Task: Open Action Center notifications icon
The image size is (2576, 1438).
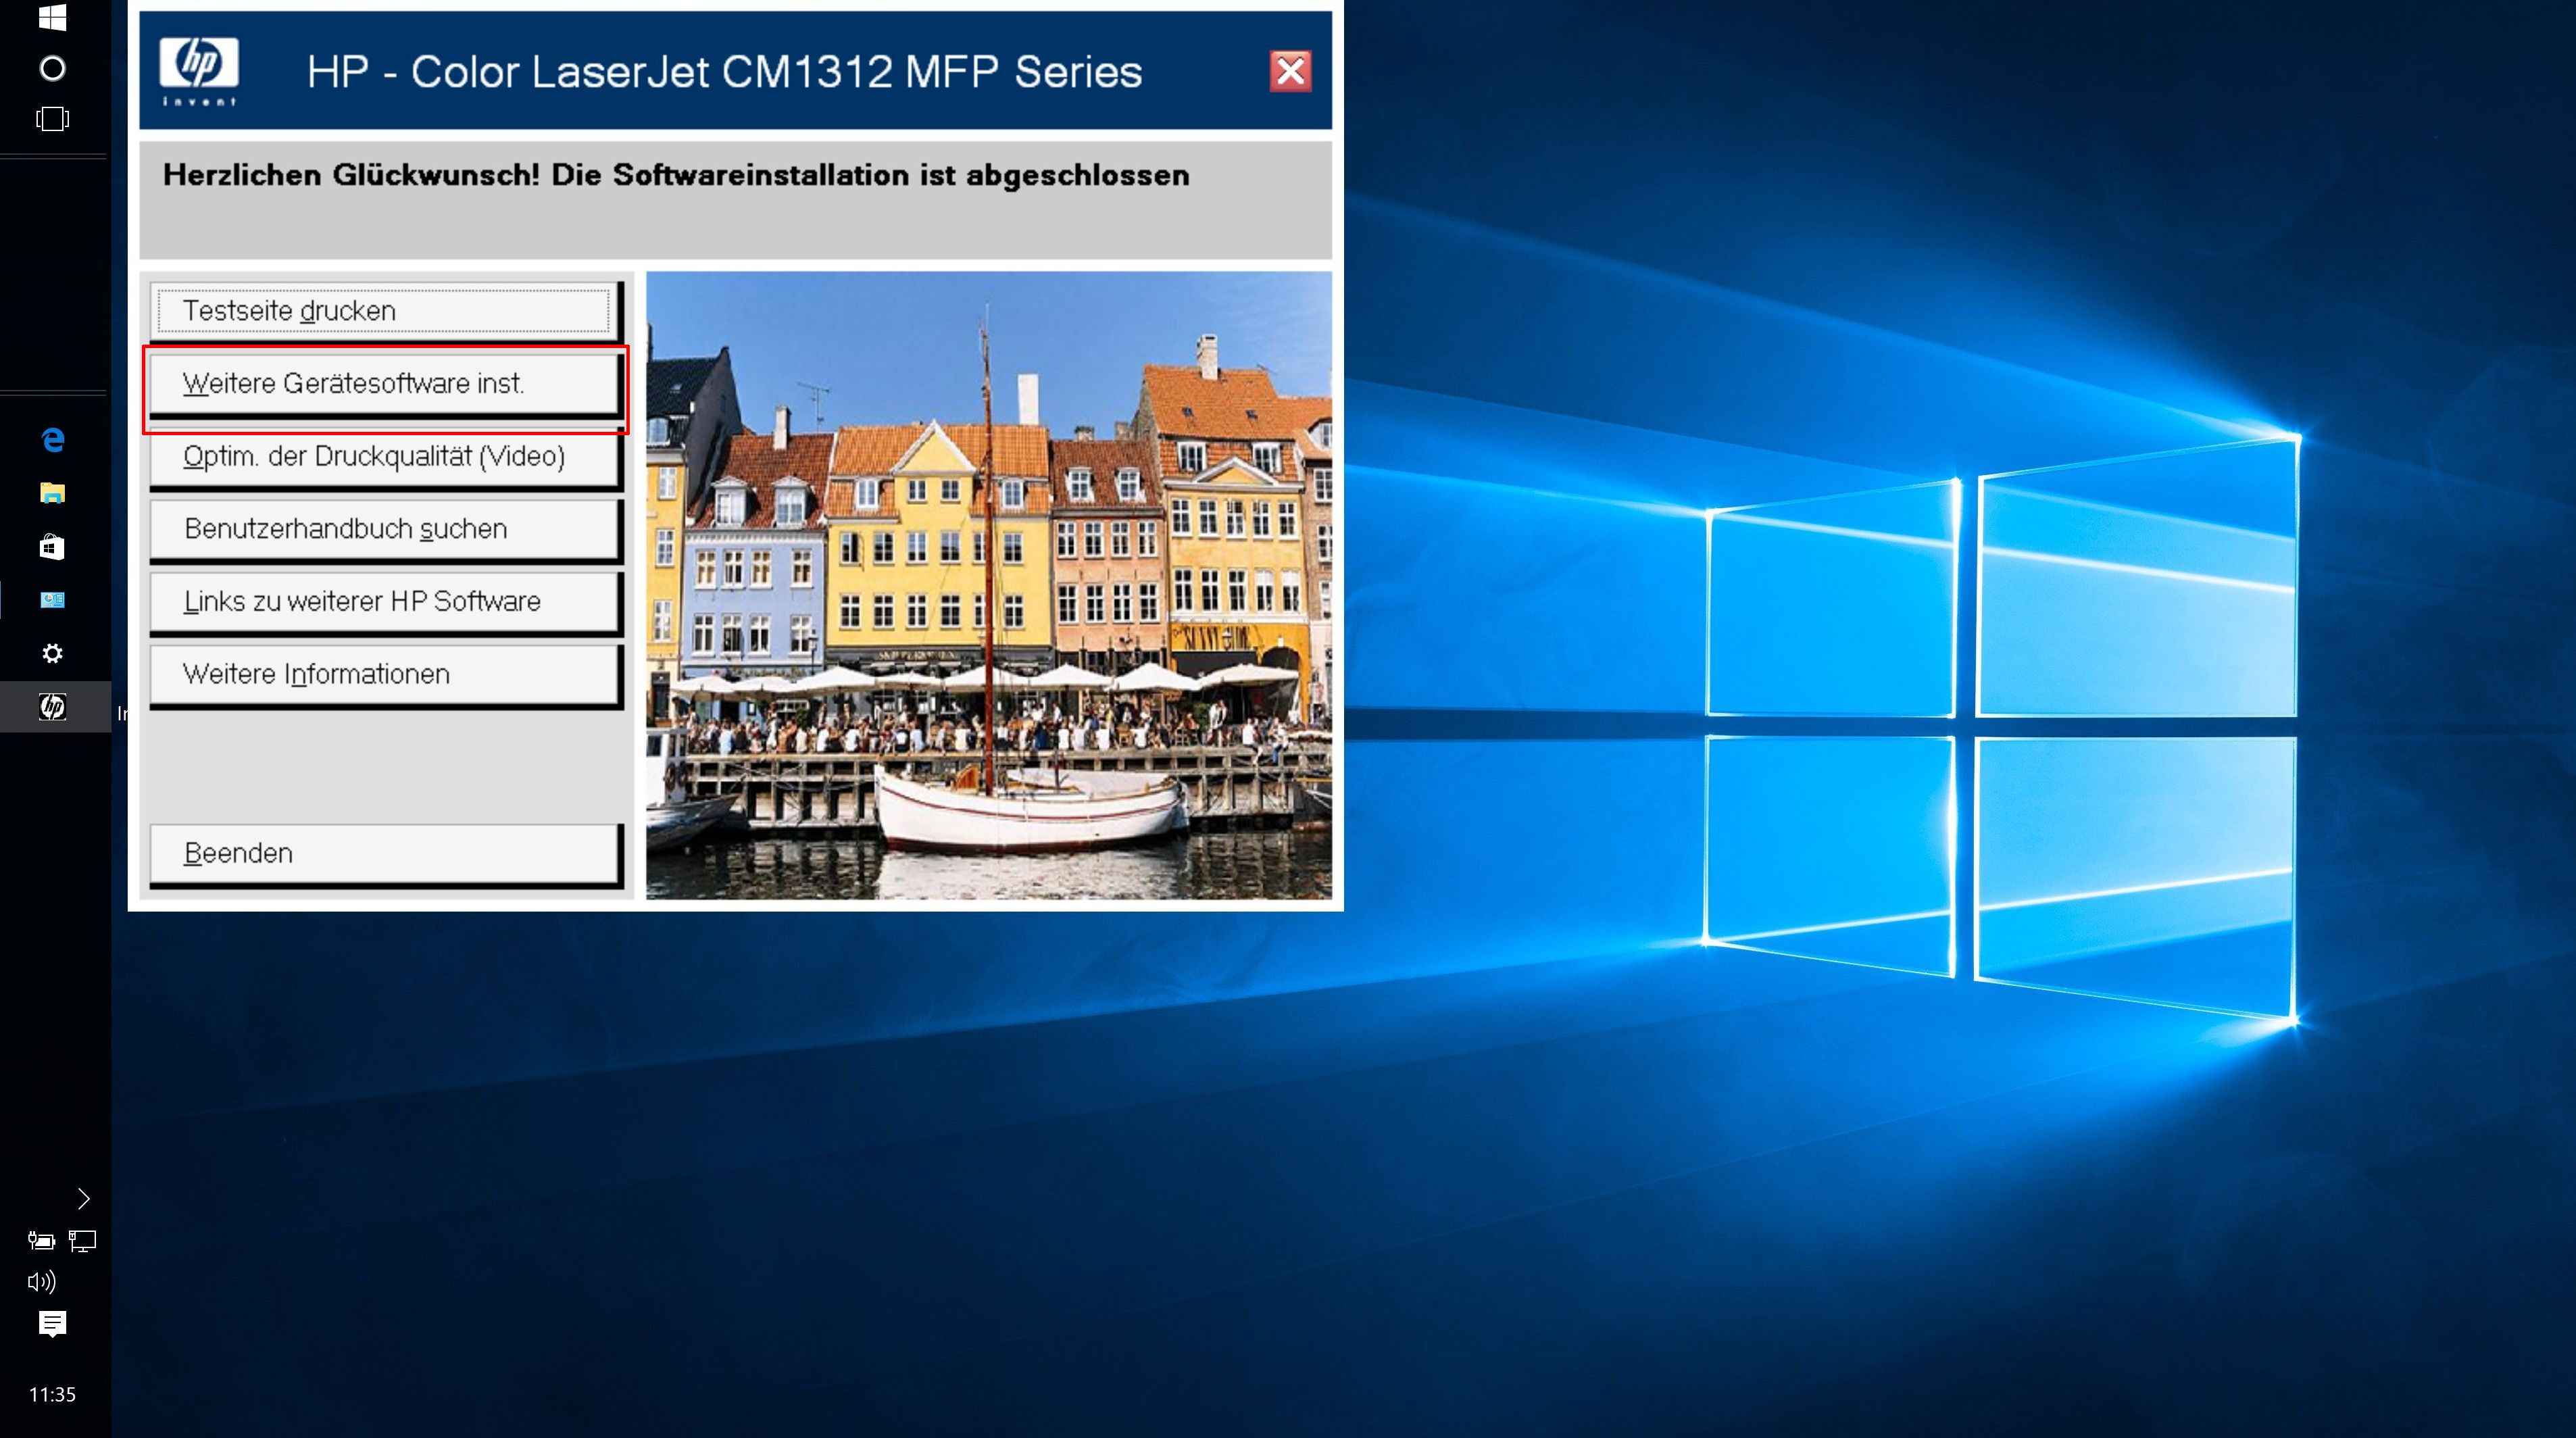Action: pos(52,1324)
